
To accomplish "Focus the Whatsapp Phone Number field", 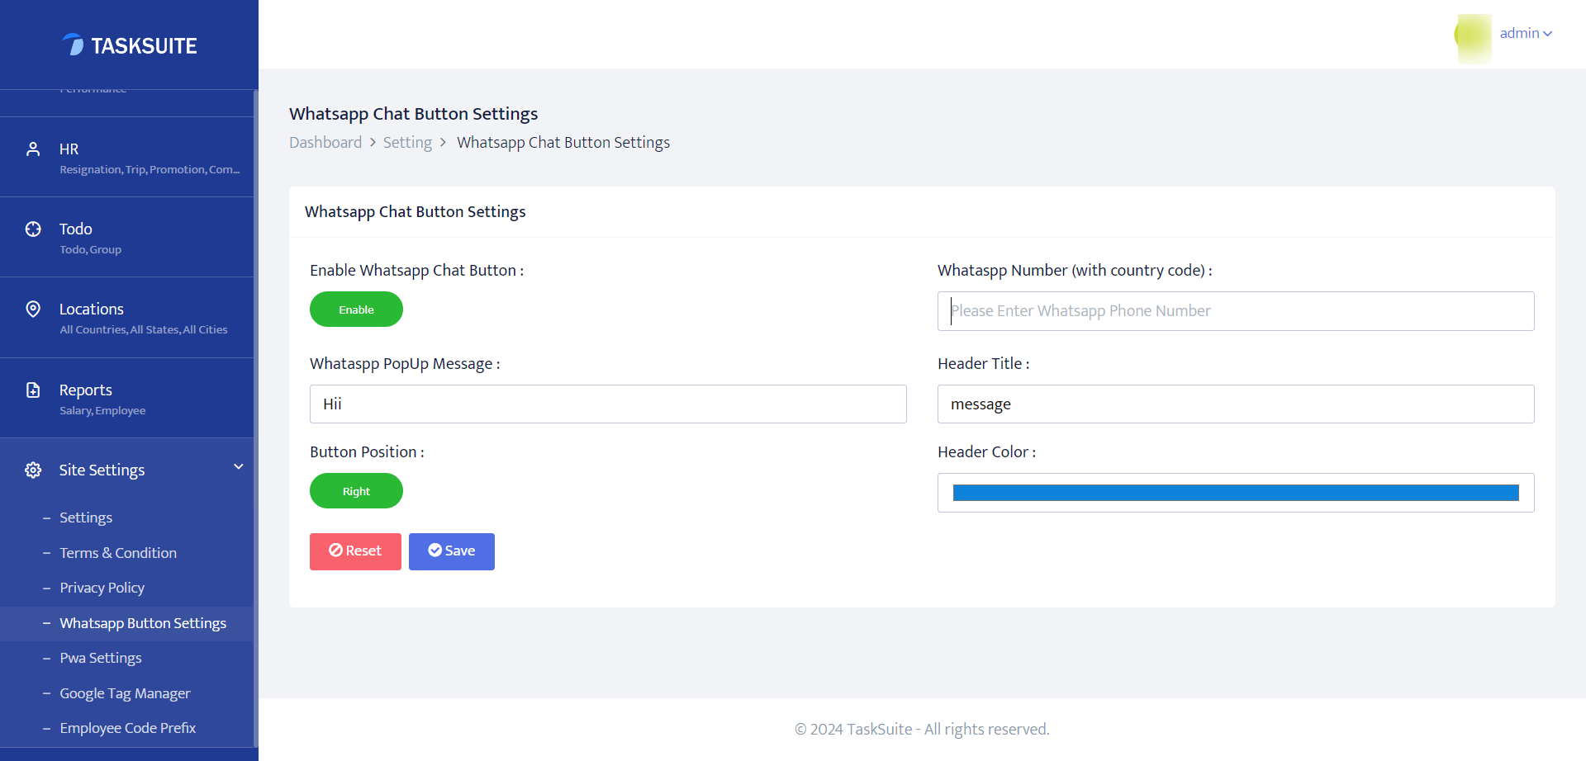I will pyautogui.click(x=1236, y=311).
